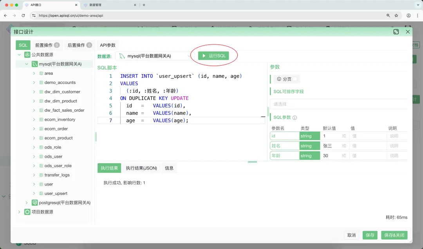
Task: Click the browser reload page icon
Action: [23, 16]
